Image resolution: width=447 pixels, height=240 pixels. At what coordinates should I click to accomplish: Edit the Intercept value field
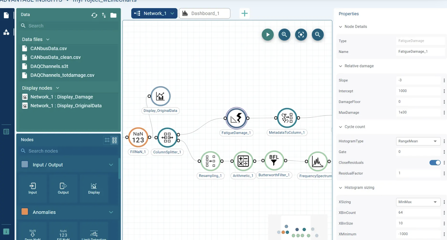click(418, 91)
